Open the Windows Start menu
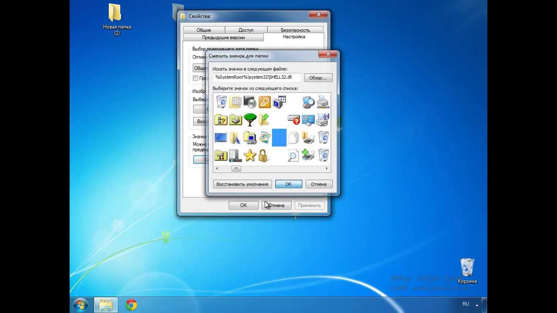The image size is (557, 313). (x=81, y=305)
